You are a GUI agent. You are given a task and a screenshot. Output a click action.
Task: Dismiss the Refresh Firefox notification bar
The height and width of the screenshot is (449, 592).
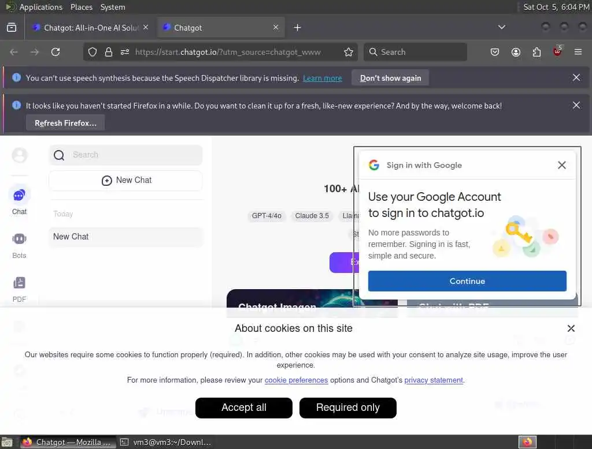pos(576,105)
